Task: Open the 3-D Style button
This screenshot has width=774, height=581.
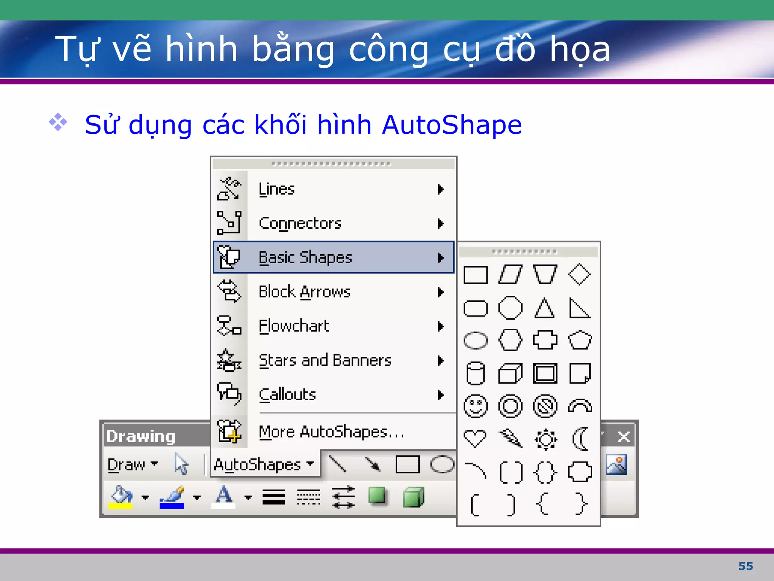Action: click(x=414, y=497)
